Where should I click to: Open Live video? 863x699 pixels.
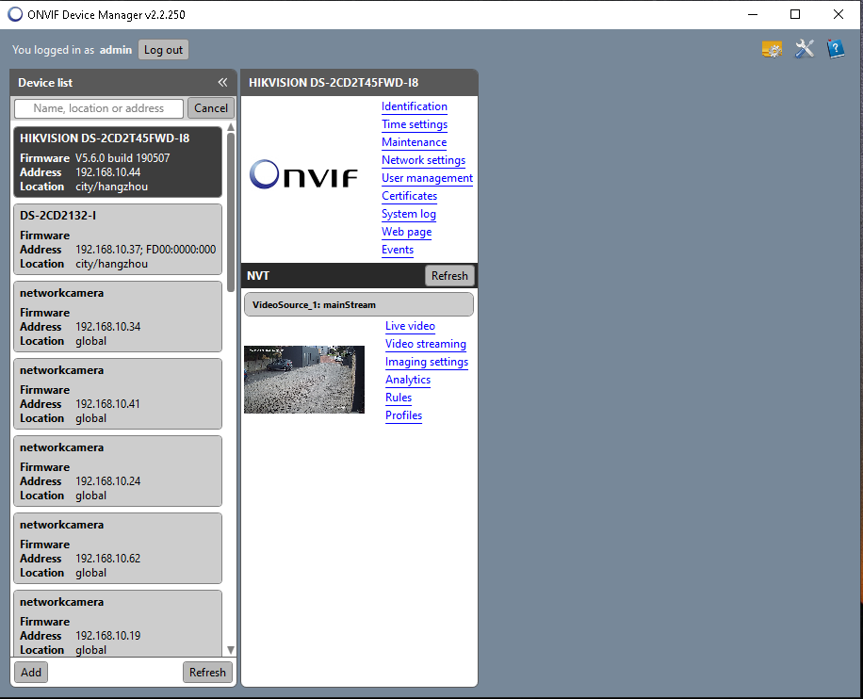coord(410,326)
